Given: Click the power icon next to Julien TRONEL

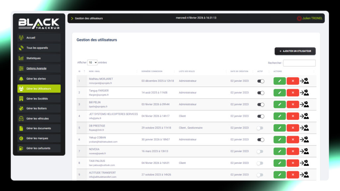Looking at the screenshot, I should pyautogui.click(x=299, y=18).
